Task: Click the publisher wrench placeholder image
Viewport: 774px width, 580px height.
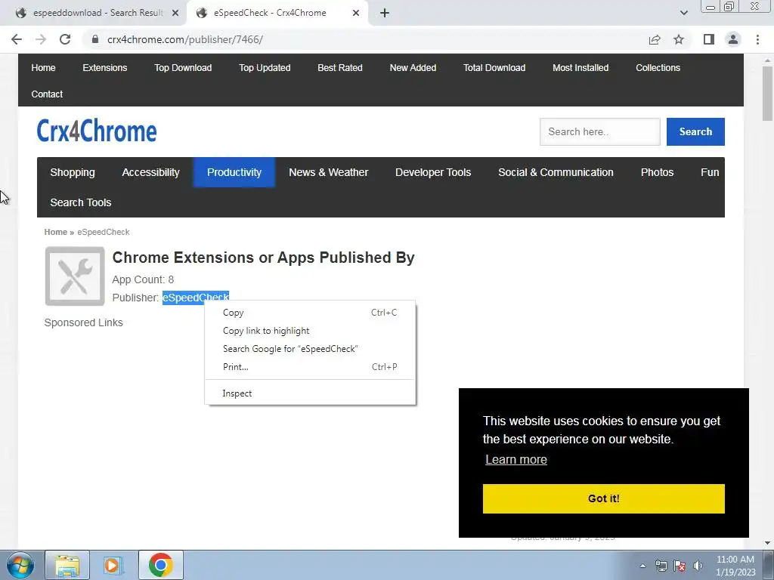Action: (x=75, y=276)
